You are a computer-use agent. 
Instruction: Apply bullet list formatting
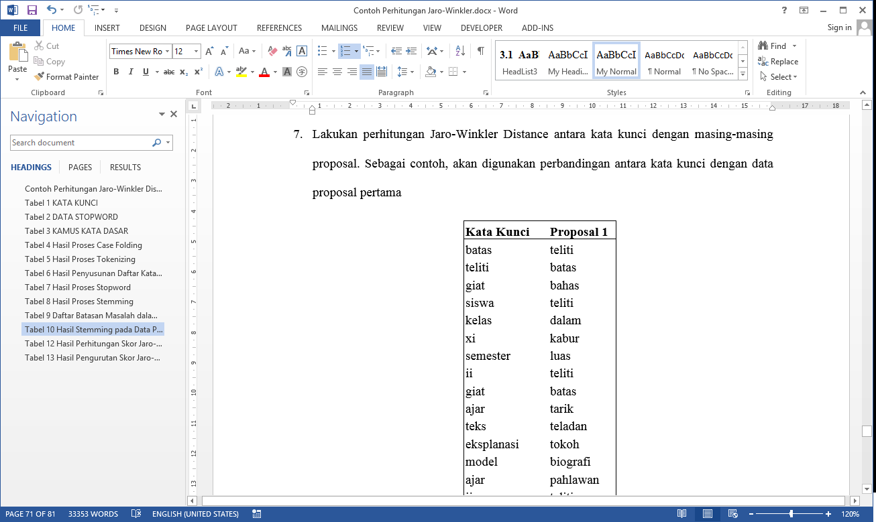322,51
